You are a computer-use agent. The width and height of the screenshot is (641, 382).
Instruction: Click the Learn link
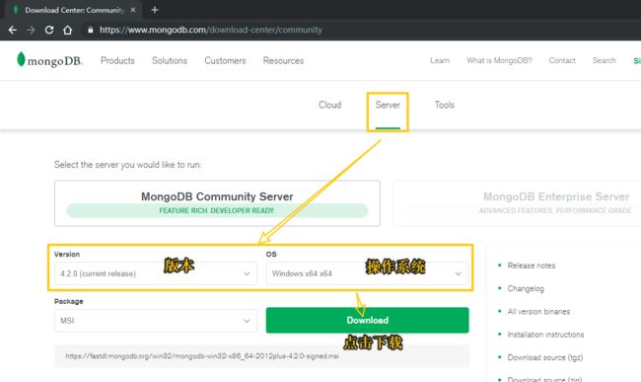tap(440, 60)
